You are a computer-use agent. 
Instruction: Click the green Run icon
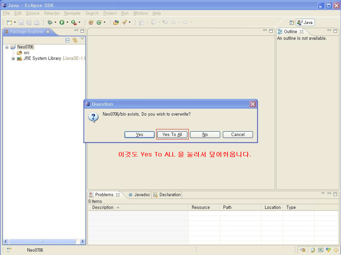tap(62, 22)
